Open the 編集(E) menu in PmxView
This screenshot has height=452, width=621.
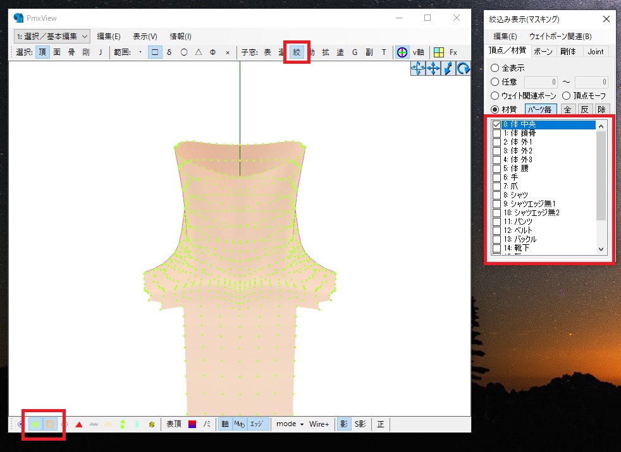click(x=109, y=37)
